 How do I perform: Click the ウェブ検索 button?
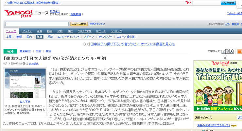click(228, 3)
